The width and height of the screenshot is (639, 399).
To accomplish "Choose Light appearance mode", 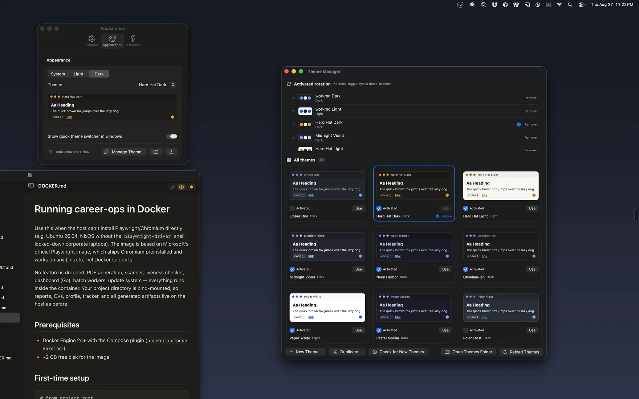I will pyautogui.click(x=78, y=74).
